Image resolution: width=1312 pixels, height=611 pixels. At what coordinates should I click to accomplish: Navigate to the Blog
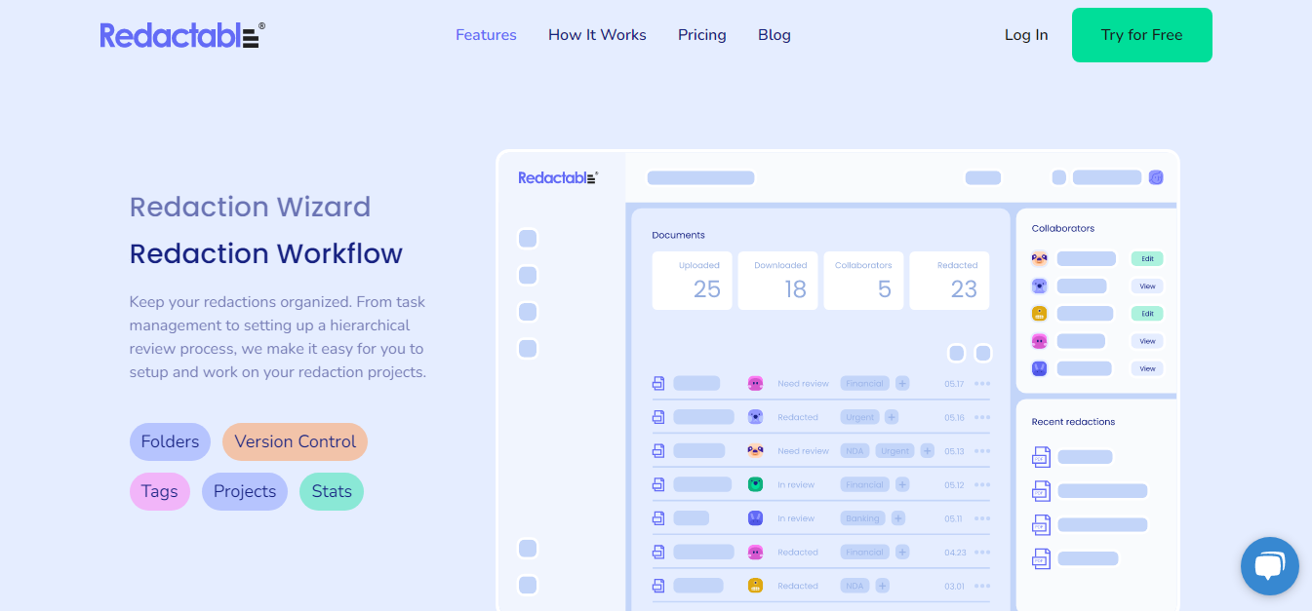click(775, 35)
